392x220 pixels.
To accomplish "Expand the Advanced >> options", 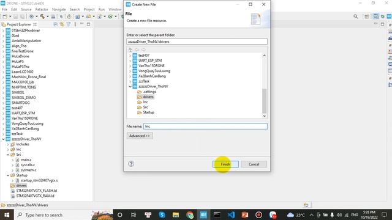I will [140, 136].
